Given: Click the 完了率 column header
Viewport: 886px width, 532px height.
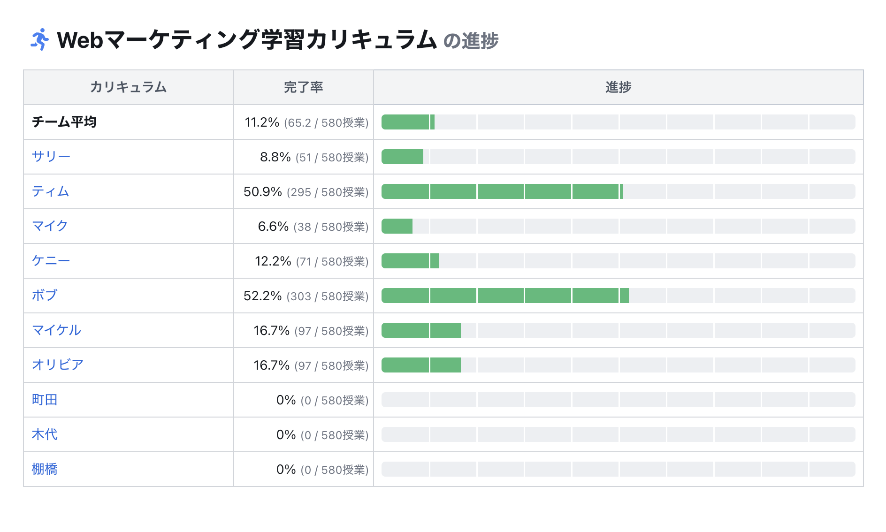Looking at the screenshot, I should pos(303,87).
